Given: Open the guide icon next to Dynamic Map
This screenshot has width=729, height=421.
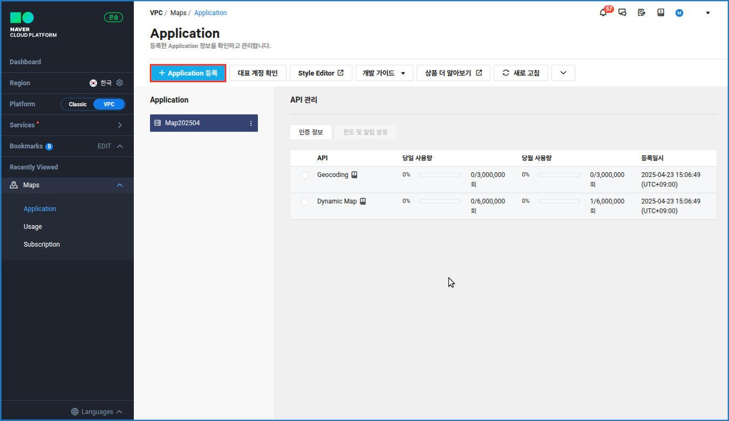Looking at the screenshot, I should 363,201.
